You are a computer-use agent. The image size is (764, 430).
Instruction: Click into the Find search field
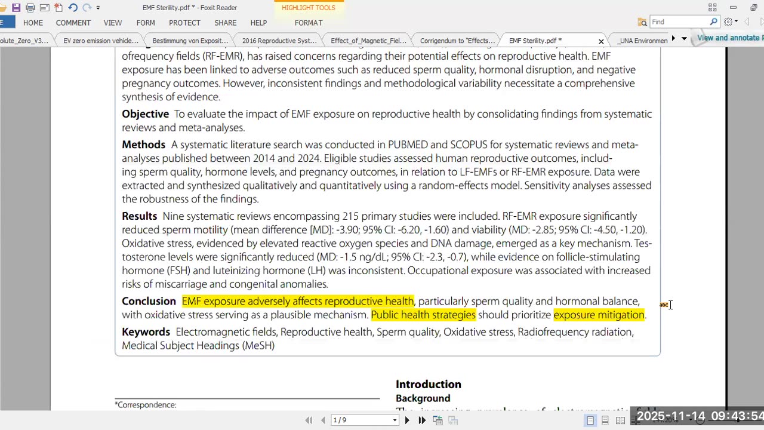click(679, 22)
